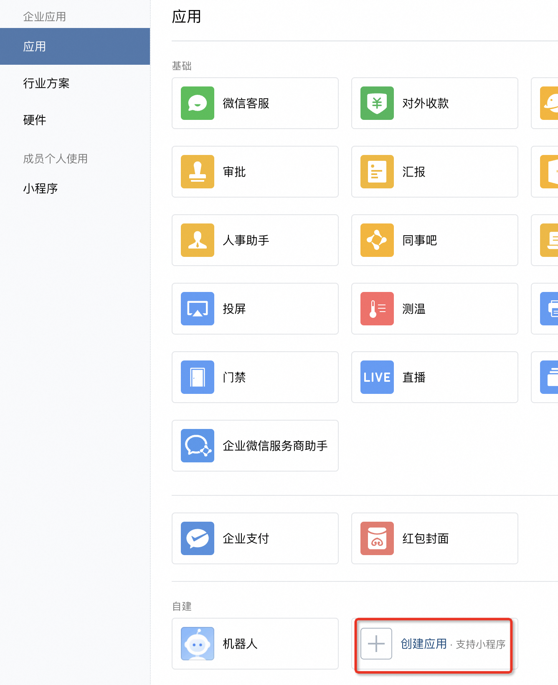This screenshot has width=558, height=685.
Task: Open the 门禁 door icon
Action: pyautogui.click(x=198, y=377)
